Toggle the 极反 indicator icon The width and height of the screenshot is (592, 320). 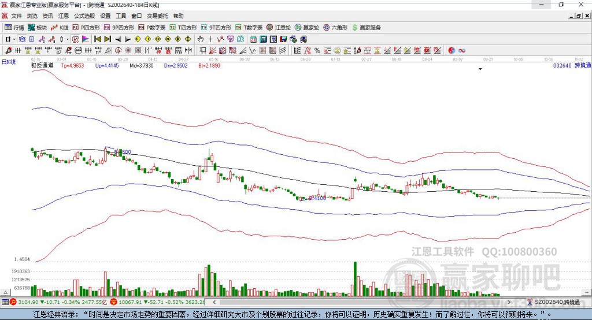click(76, 39)
